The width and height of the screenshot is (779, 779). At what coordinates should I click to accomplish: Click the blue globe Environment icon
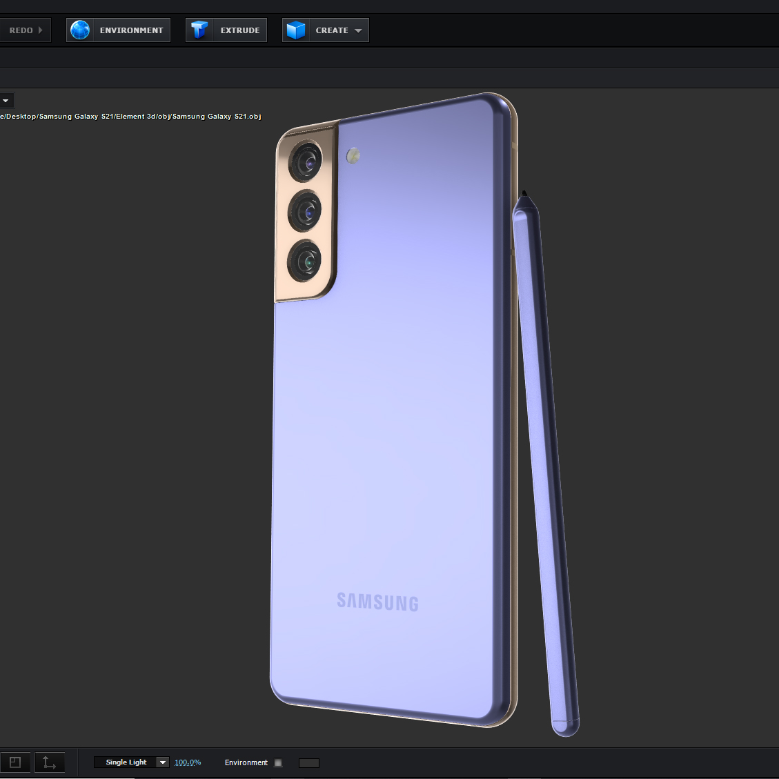[80, 30]
